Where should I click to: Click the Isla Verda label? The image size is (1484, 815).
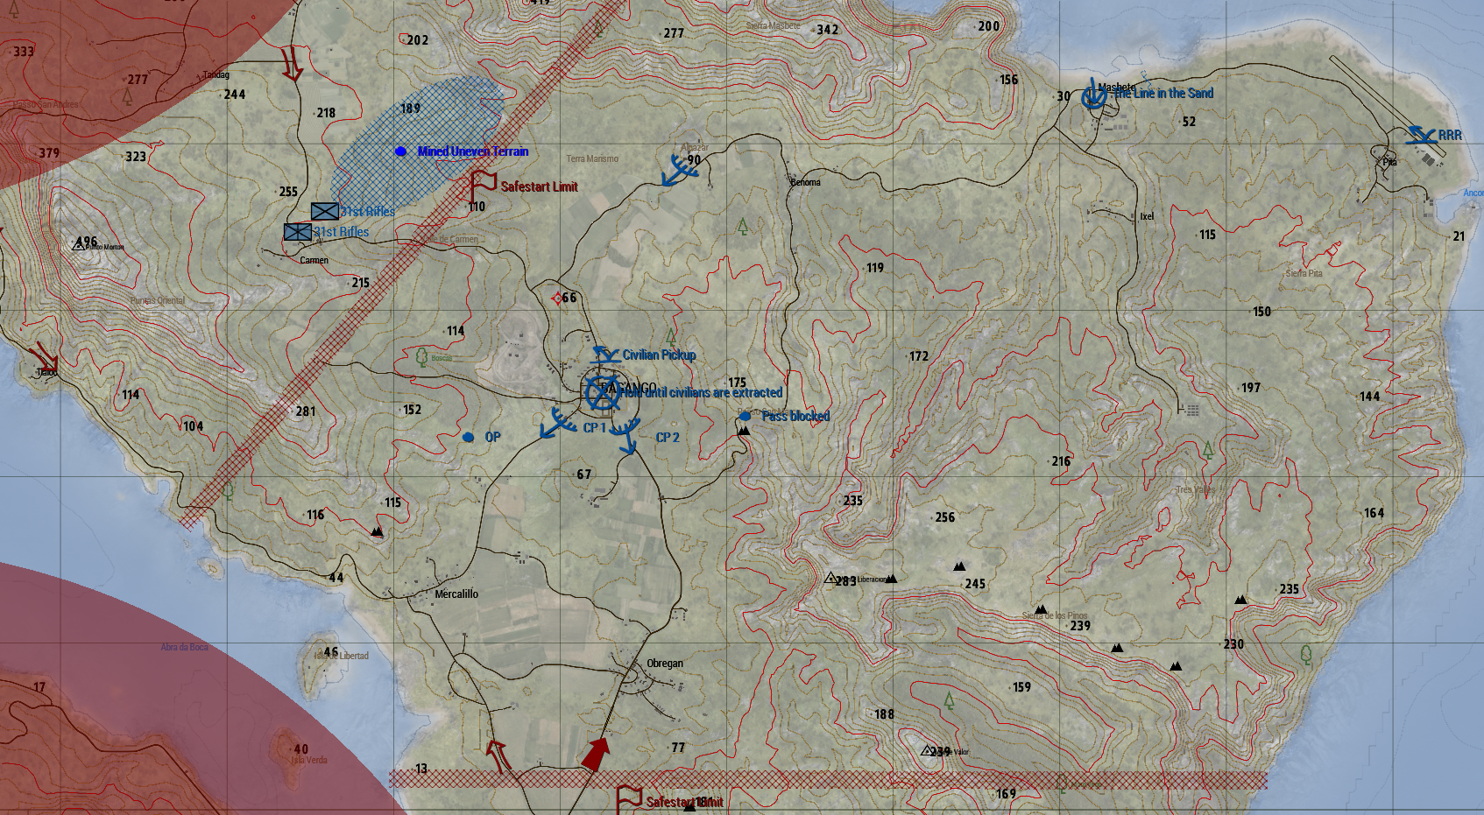309,760
